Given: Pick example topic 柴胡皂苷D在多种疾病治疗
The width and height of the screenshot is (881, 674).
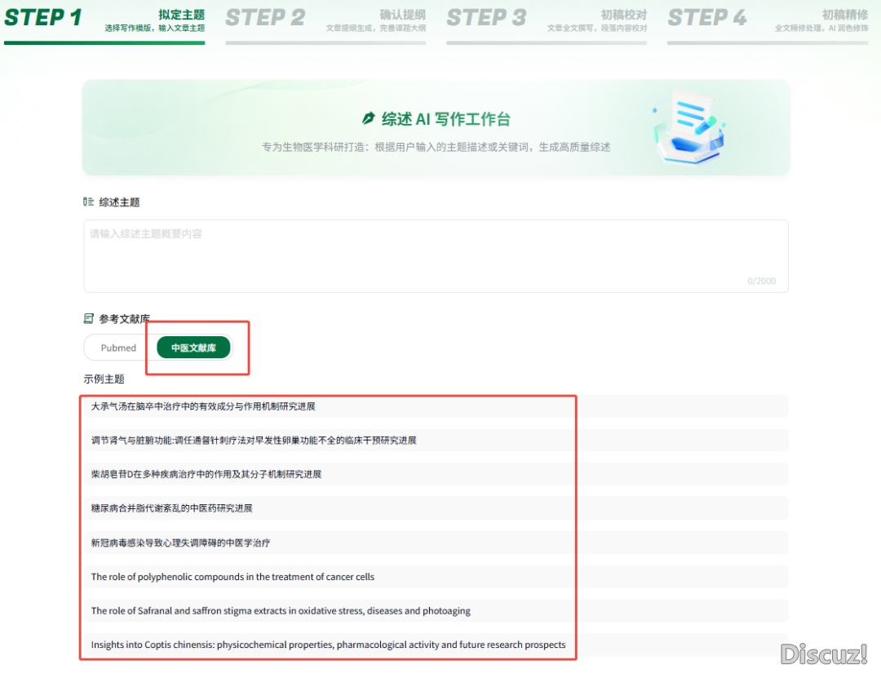Looking at the screenshot, I should (436, 474).
